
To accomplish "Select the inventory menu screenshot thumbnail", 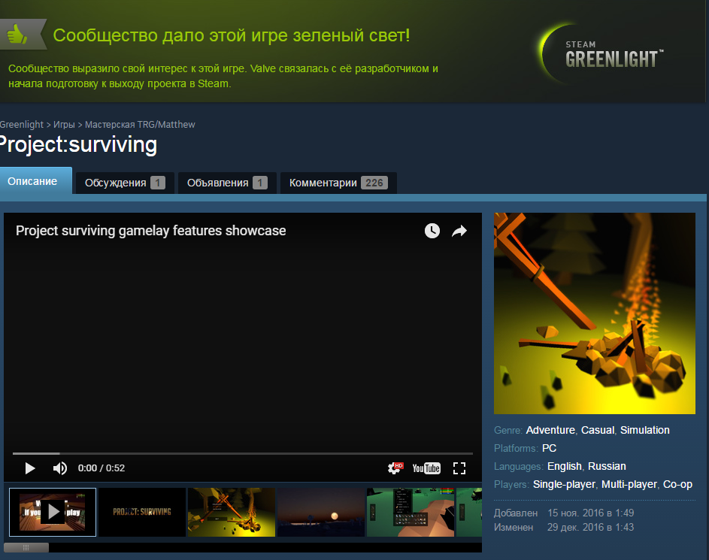I will [410, 512].
